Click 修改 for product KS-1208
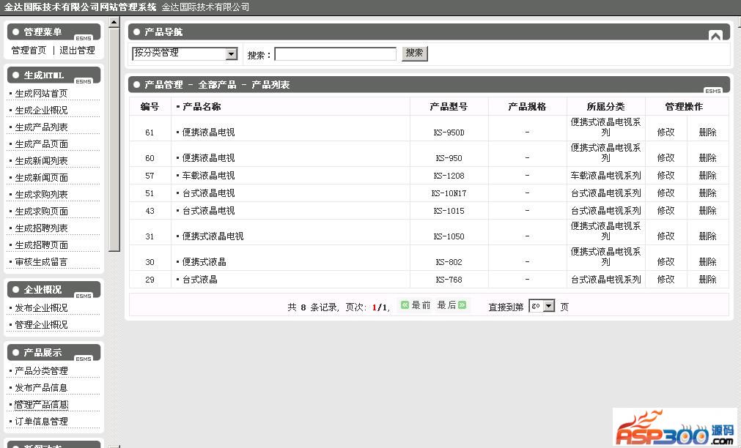Screen dimensions: 741x448 [666, 175]
